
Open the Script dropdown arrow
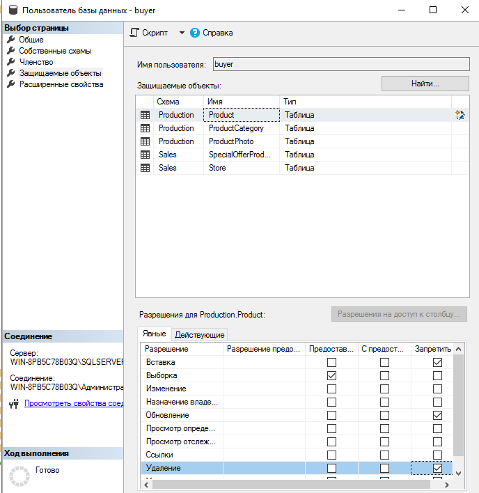coord(182,33)
